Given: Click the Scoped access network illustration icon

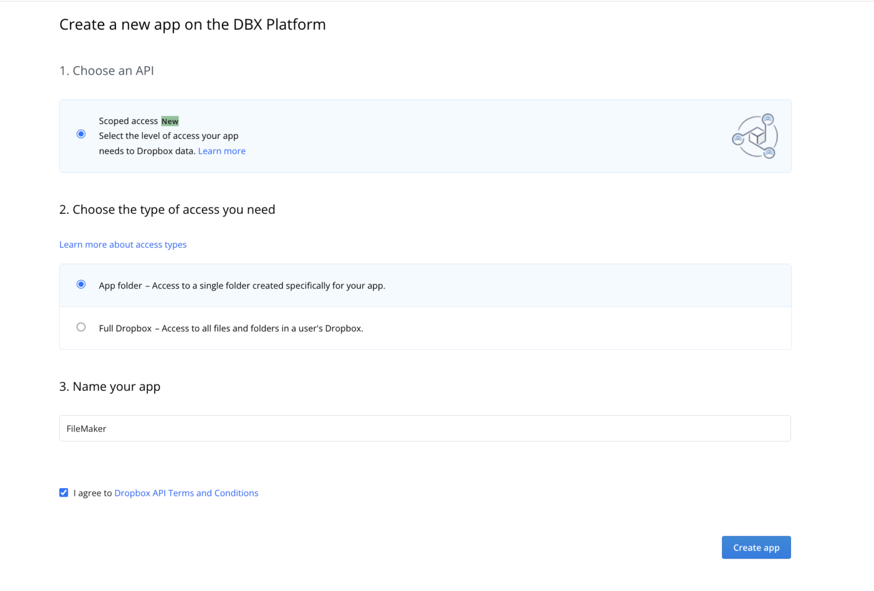Looking at the screenshot, I should click(x=755, y=136).
